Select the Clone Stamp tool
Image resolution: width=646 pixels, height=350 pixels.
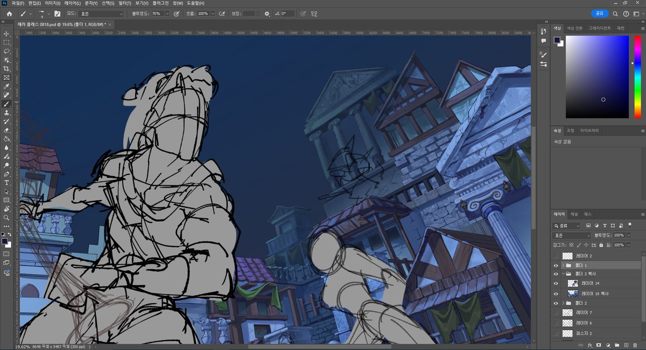7,113
